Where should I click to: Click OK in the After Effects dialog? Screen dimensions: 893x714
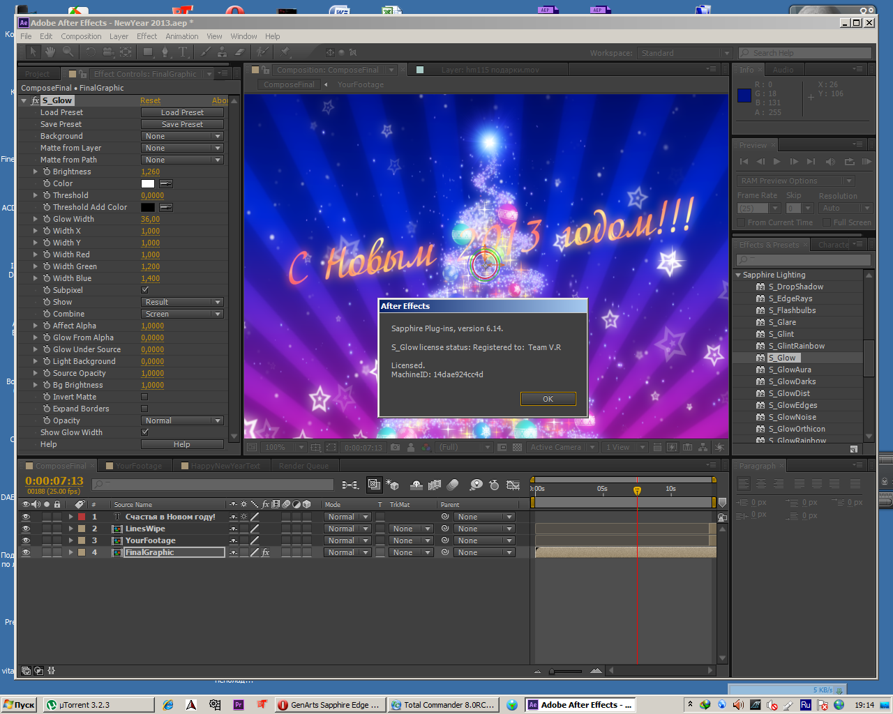point(548,399)
